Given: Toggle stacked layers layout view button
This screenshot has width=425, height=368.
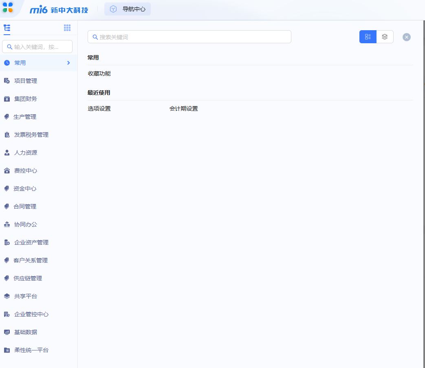Looking at the screenshot, I should click(385, 37).
